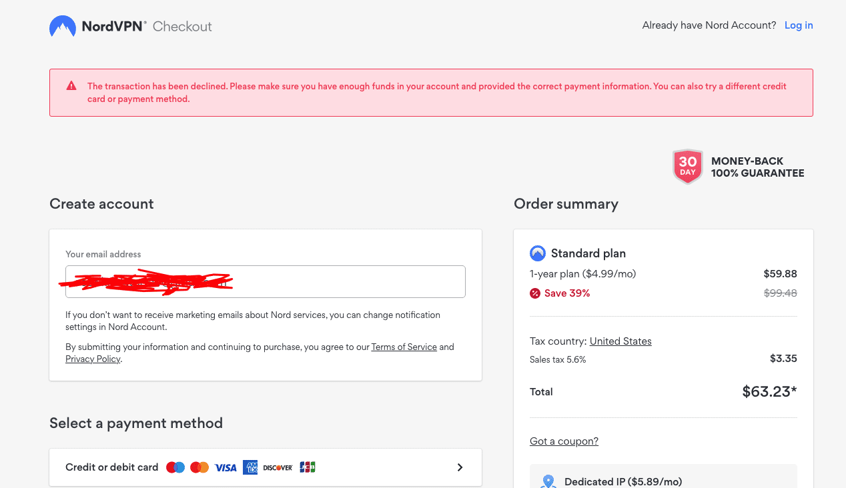
Task: Click the Standard plan blue icon
Action: point(537,253)
